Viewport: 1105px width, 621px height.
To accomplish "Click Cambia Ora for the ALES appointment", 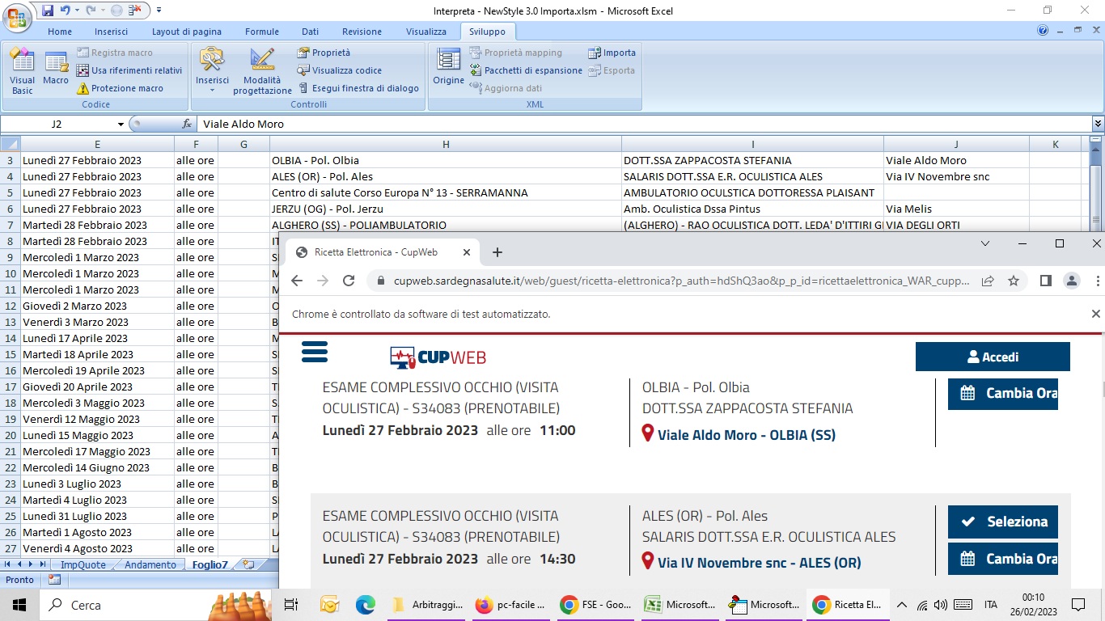I will tap(1003, 559).
